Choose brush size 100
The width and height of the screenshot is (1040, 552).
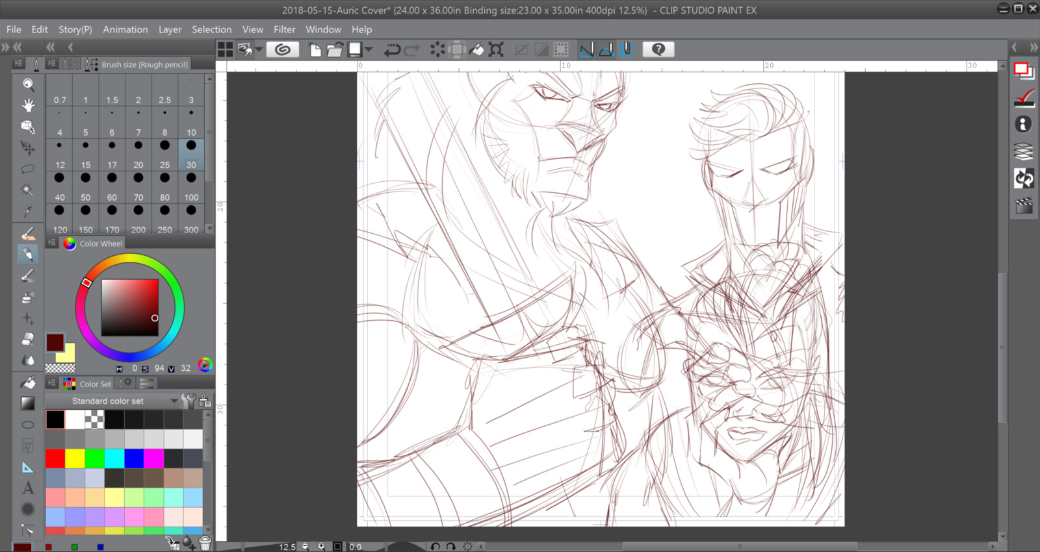(x=191, y=187)
